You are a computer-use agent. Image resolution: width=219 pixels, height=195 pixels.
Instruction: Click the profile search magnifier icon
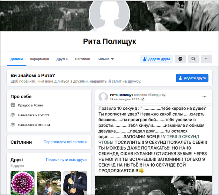pos(193,59)
